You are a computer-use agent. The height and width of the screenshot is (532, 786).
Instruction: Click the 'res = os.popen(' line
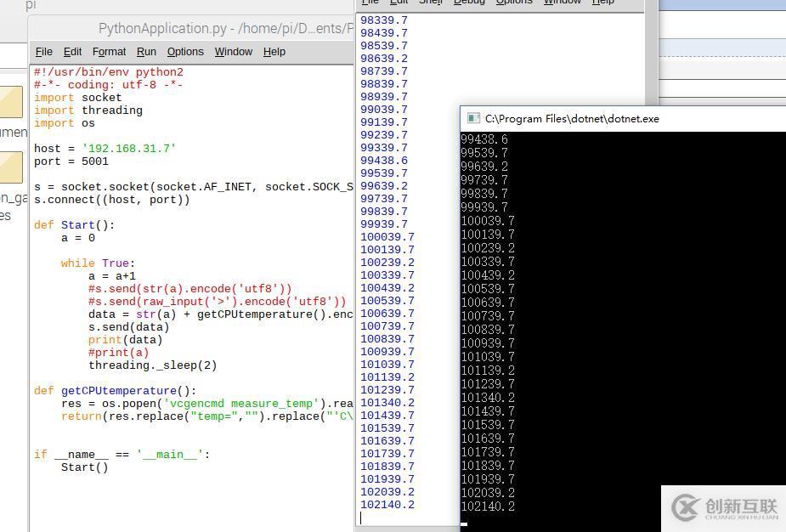tap(207, 404)
